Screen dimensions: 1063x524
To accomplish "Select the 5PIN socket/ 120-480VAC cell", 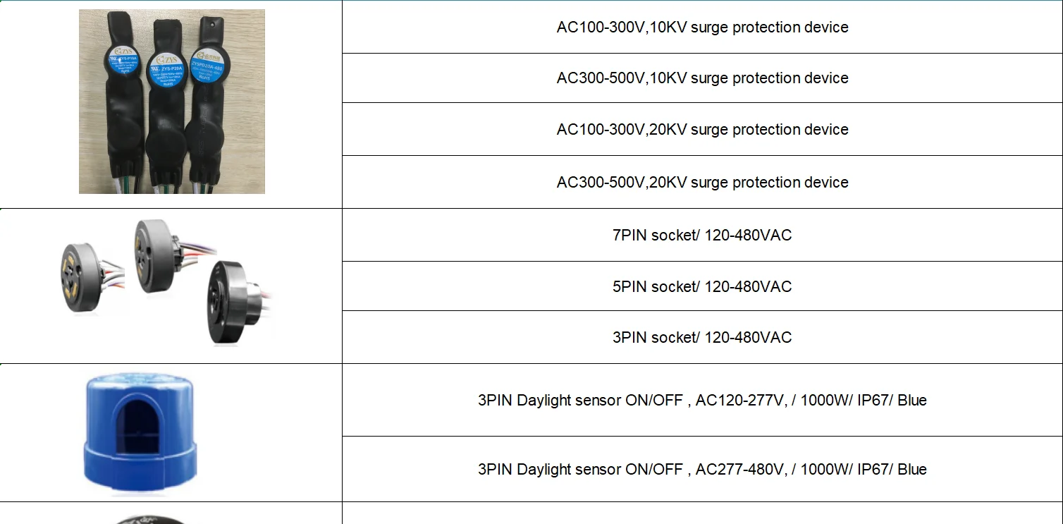I will [702, 287].
